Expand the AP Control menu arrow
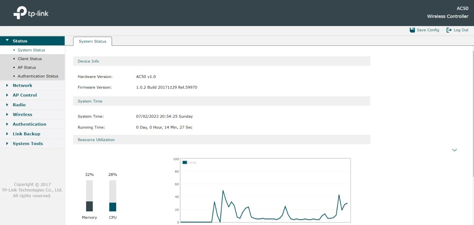 [x=7, y=95]
